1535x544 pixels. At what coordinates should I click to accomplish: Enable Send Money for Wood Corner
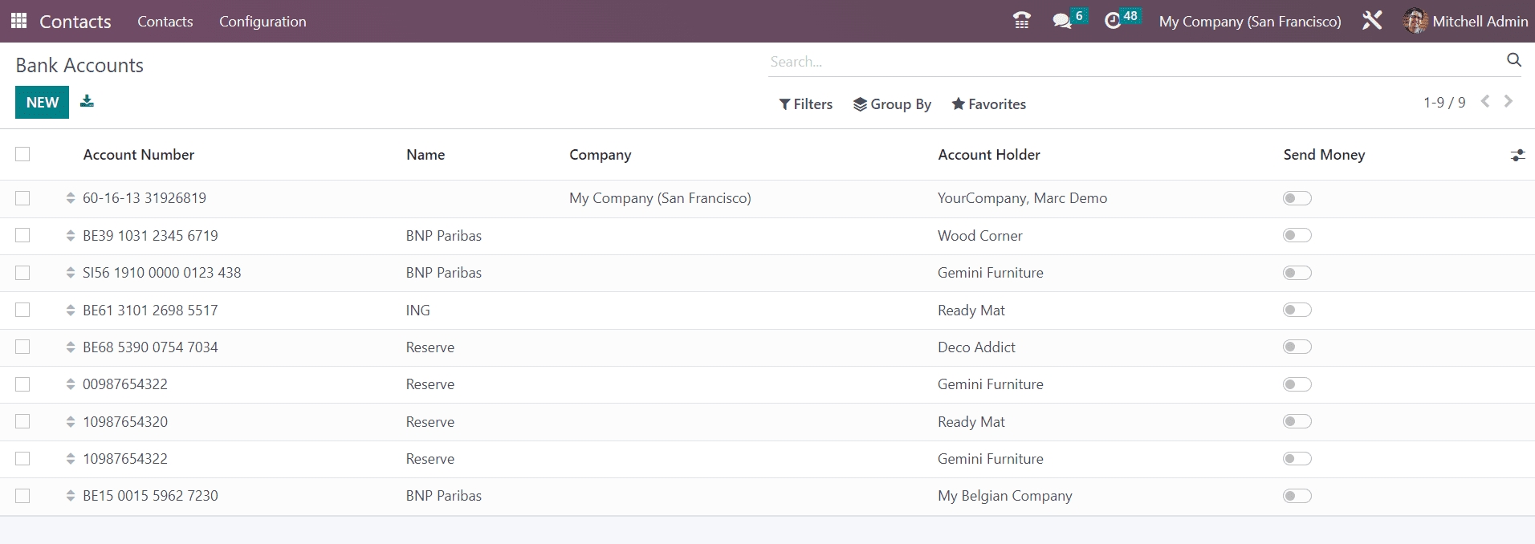pyautogui.click(x=1297, y=235)
